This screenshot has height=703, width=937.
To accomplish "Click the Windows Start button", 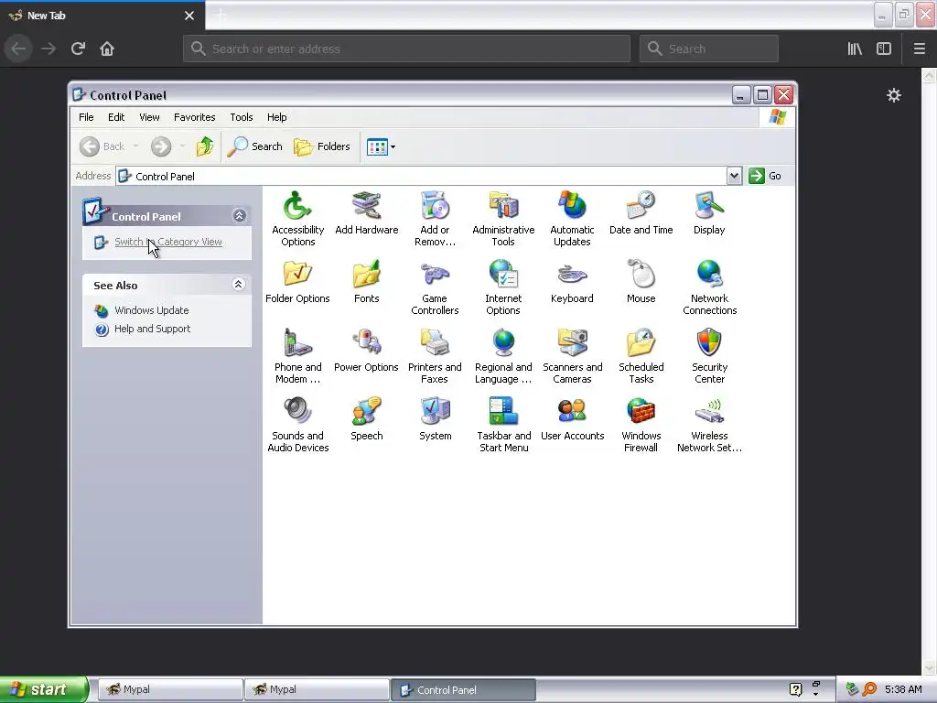I will 44,689.
